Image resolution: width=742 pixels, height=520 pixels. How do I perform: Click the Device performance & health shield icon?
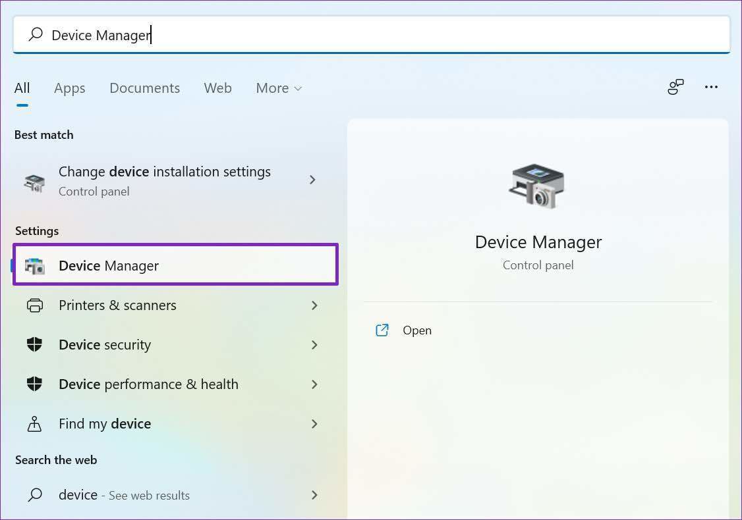pyautogui.click(x=35, y=384)
